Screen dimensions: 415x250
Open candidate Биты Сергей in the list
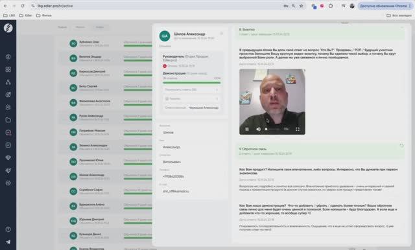click(x=106, y=88)
